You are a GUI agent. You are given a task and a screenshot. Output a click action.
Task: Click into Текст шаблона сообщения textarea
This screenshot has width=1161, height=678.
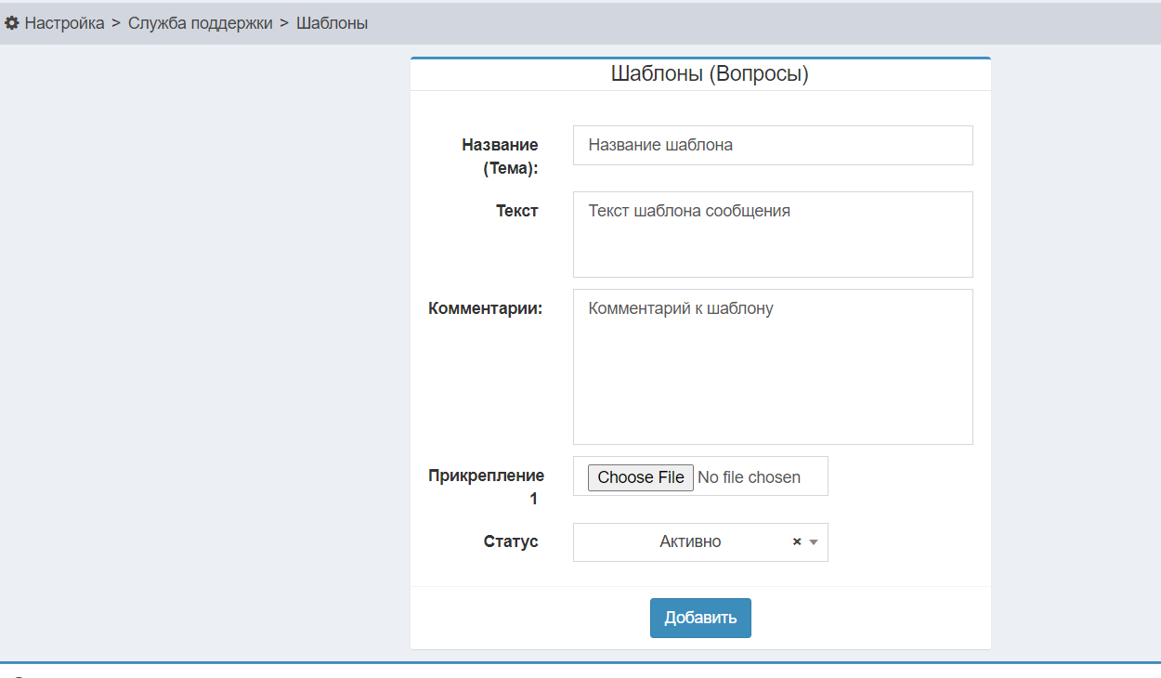point(772,234)
